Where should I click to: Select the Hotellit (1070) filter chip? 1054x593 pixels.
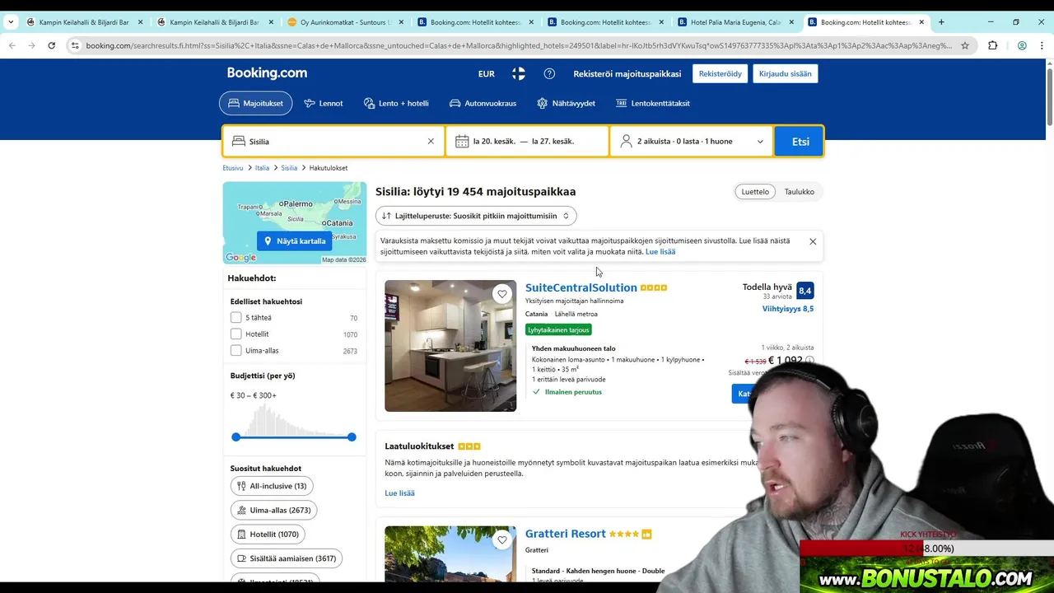[268, 535]
